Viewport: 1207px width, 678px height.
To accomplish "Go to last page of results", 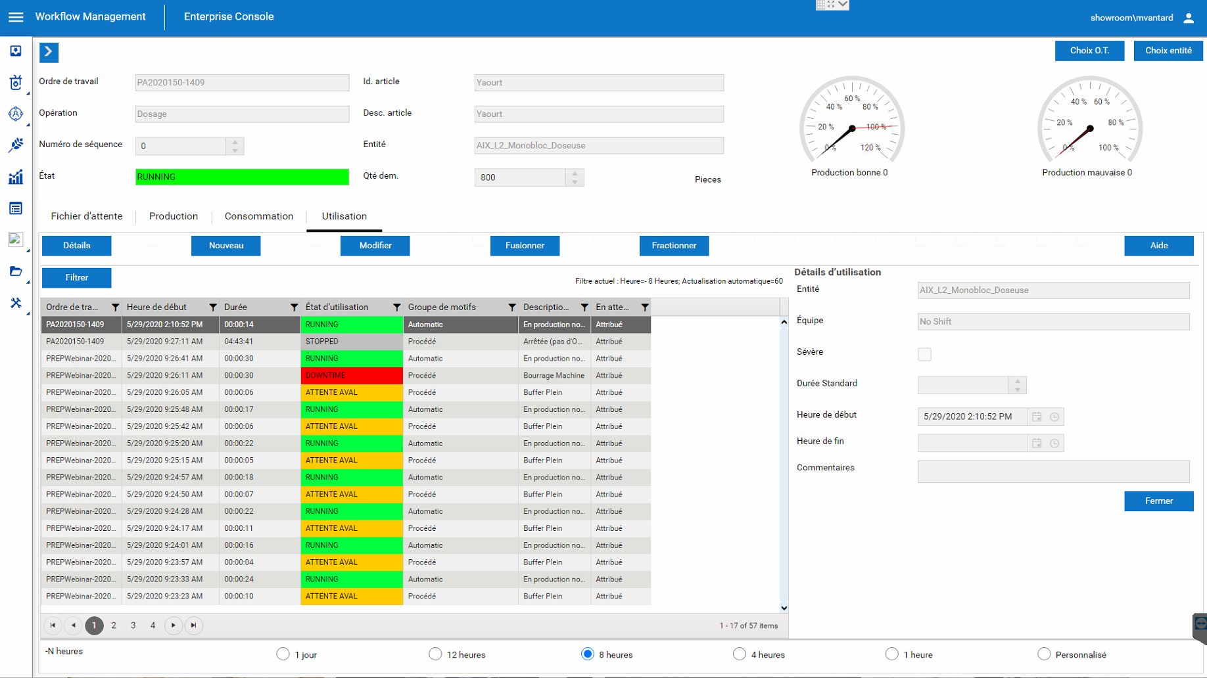I will (x=193, y=625).
